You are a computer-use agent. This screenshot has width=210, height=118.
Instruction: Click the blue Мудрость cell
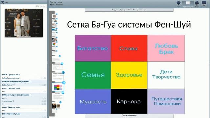click(x=93, y=102)
